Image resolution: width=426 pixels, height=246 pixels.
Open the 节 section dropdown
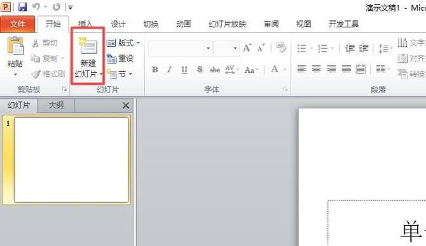[120, 74]
